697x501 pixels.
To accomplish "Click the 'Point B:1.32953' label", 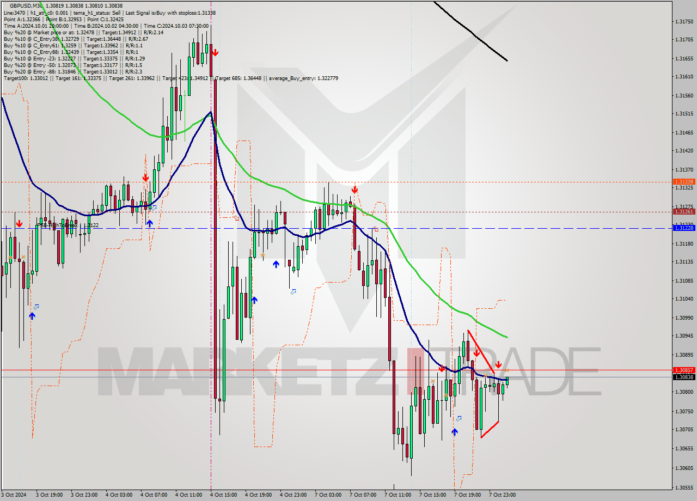I will (x=63, y=19).
